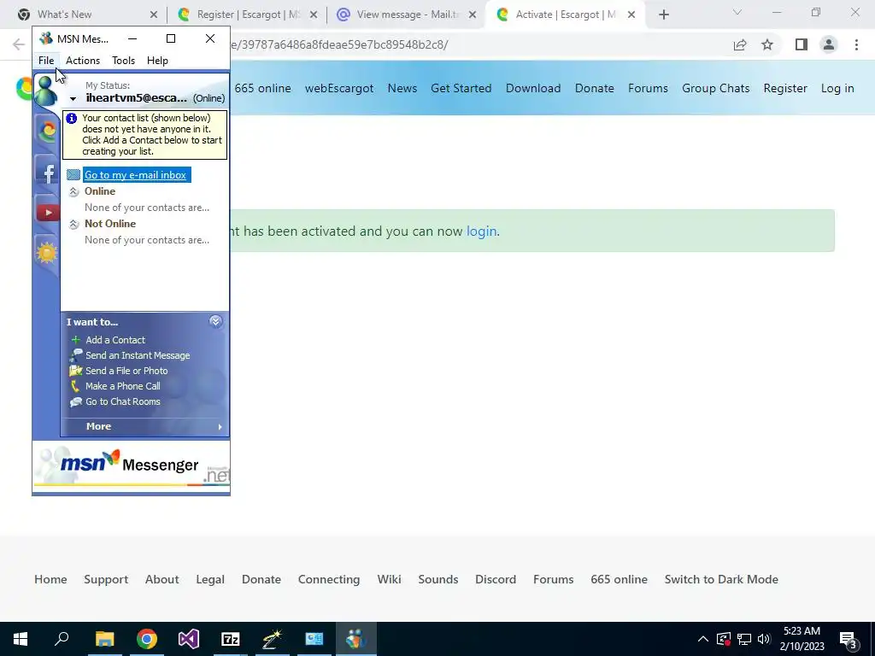
Task: Open the volume speaker tray icon
Action: [x=764, y=639]
